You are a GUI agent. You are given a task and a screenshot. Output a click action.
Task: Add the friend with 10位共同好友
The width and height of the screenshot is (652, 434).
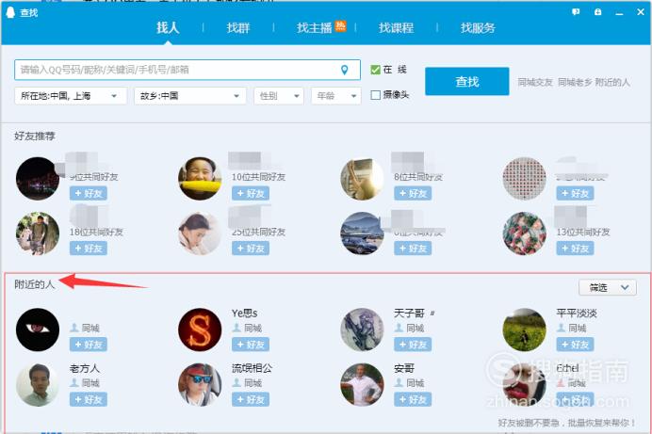251,194
